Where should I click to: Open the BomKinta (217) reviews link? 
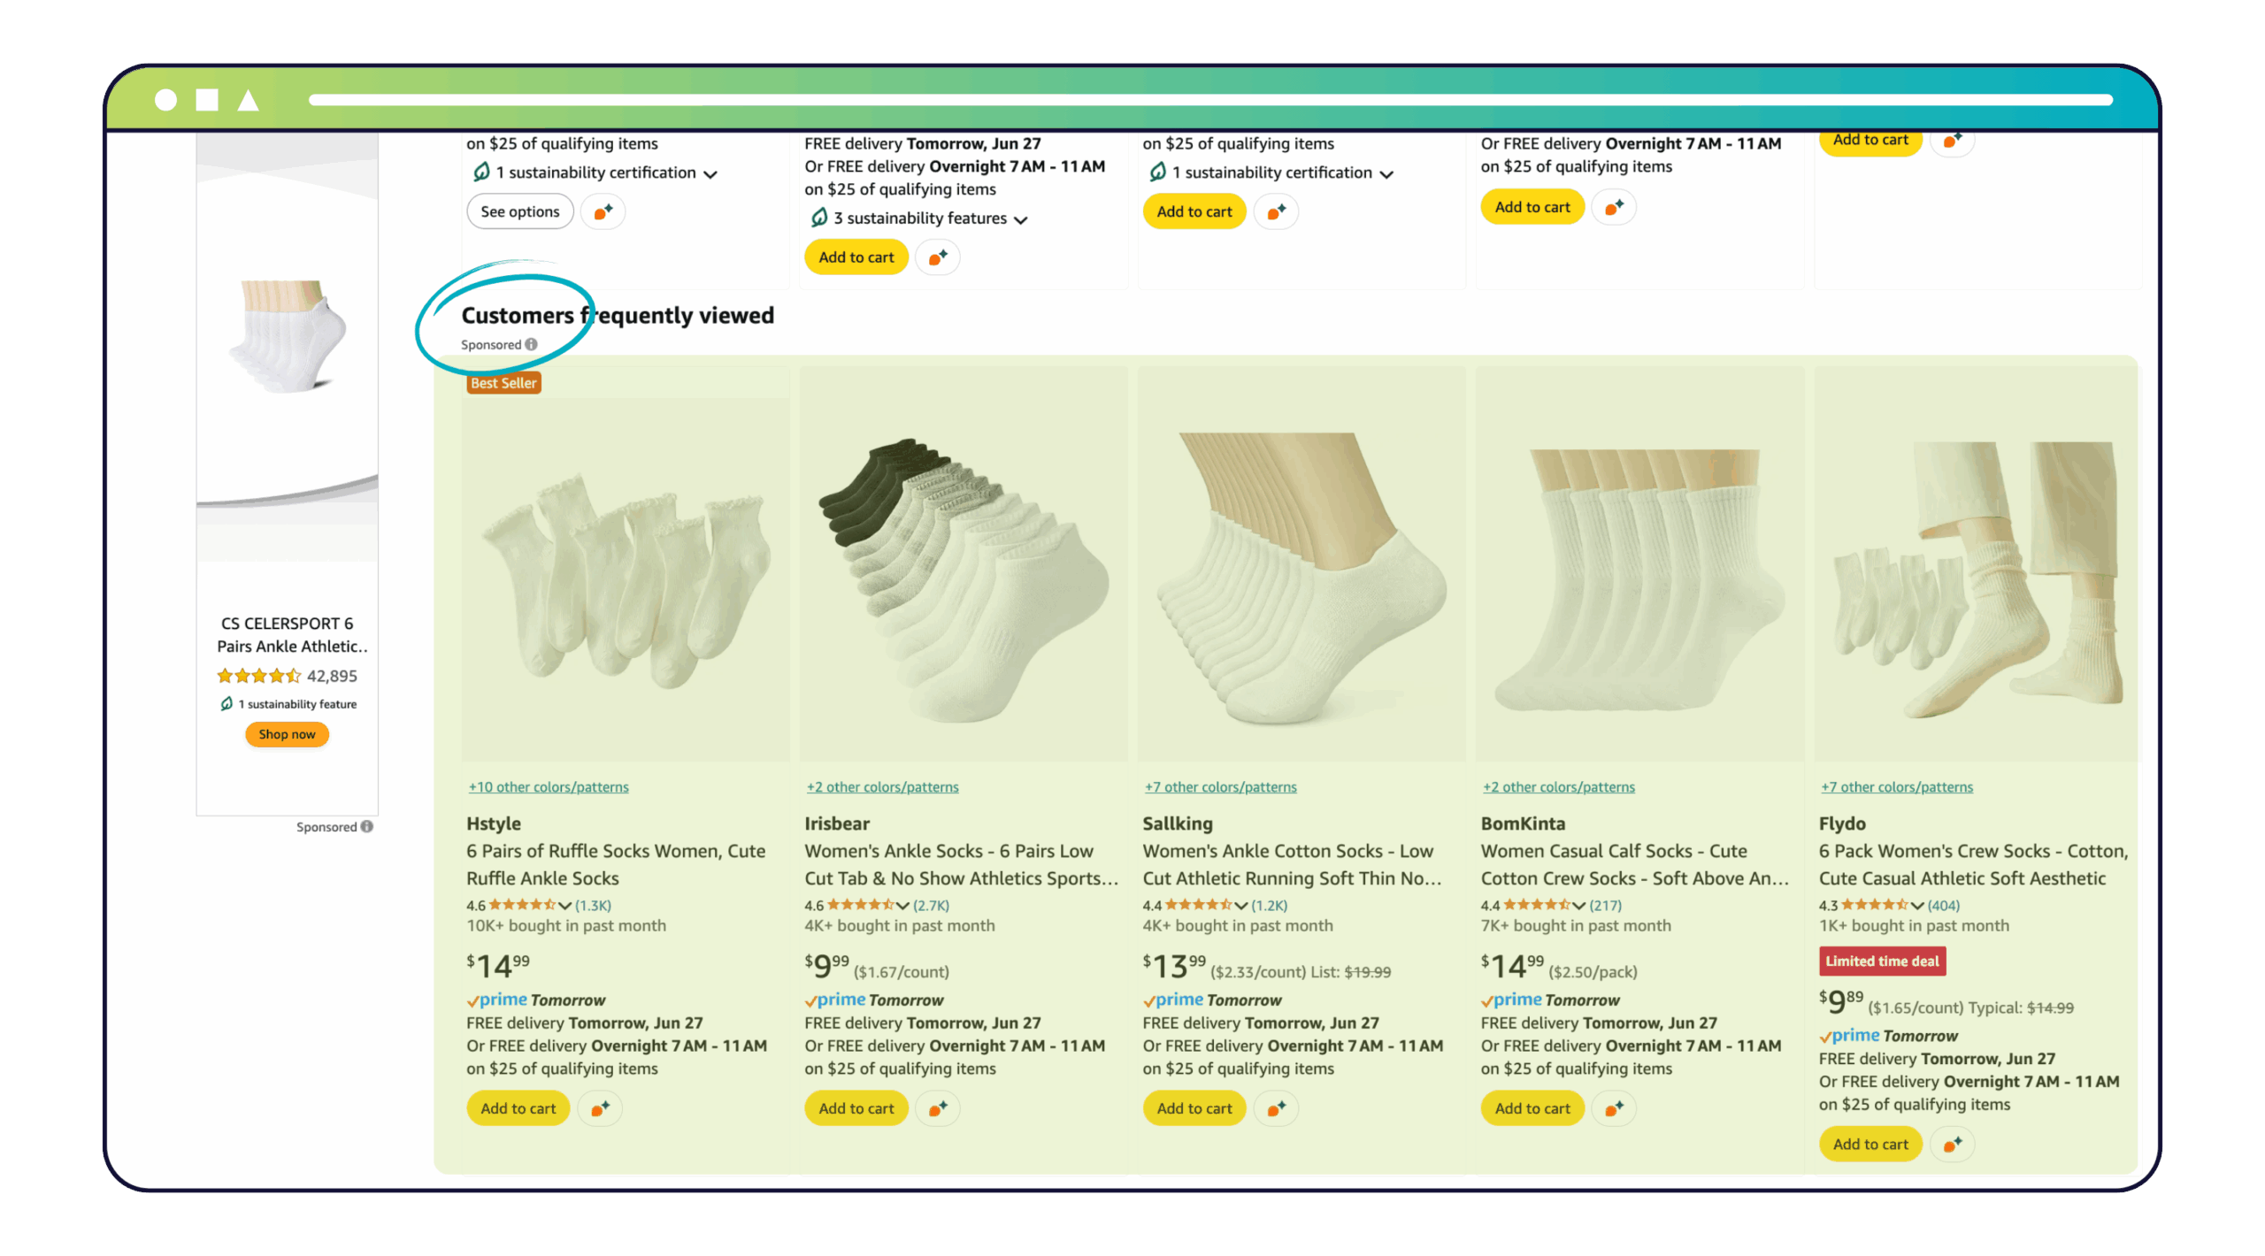(1606, 906)
